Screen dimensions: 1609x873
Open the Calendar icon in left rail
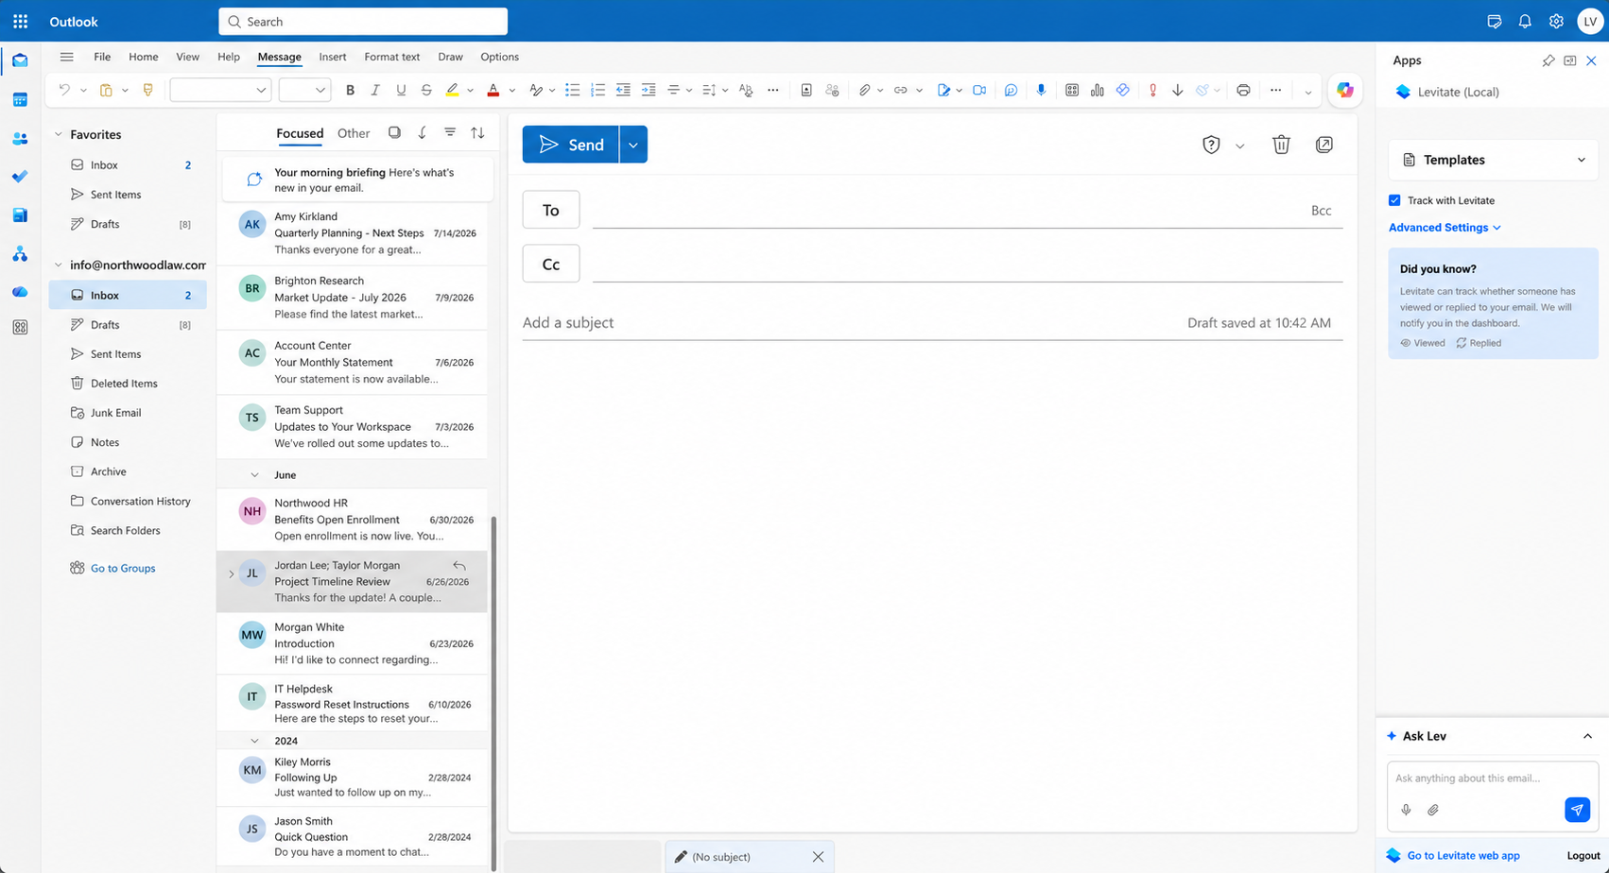click(20, 99)
